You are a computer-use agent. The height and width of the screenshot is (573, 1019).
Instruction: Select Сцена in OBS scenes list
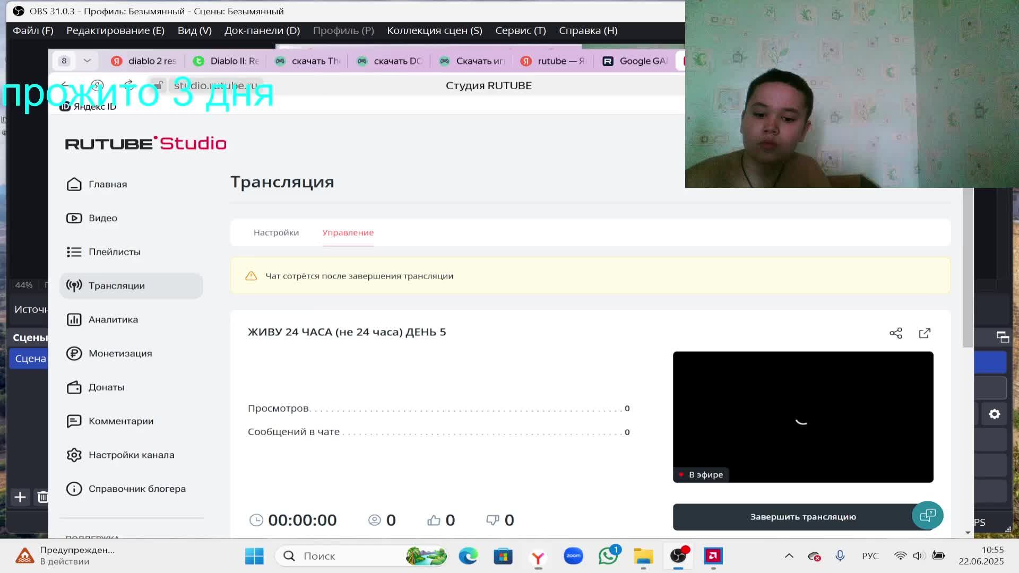pyautogui.click(x=29, y=359)
